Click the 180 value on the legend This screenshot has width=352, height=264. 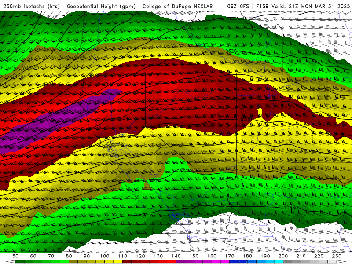pyautogui.click(x=247, y=256)
